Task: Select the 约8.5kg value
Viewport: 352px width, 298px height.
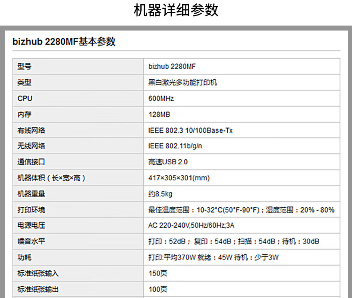Action: (x=161, y=194)
